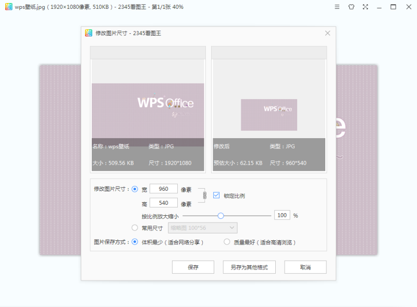Screen dimensions: 417x307
Task: Toggle the 锁定比例 checkbox
Action: pos(216,195)
